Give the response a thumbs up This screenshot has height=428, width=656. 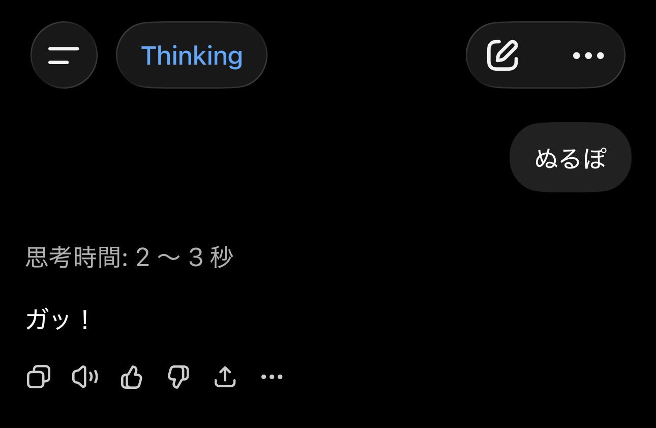coord(132,377)
